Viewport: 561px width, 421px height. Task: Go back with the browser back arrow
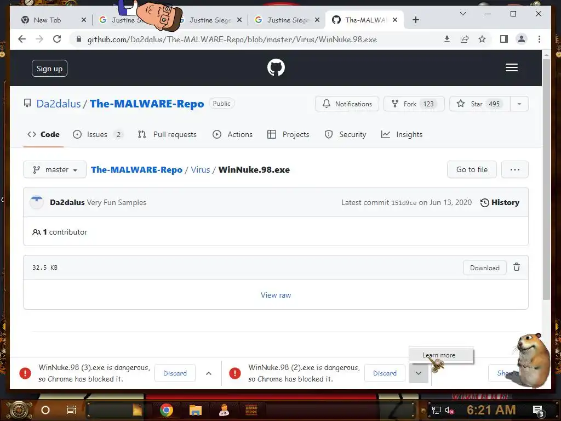22,39
